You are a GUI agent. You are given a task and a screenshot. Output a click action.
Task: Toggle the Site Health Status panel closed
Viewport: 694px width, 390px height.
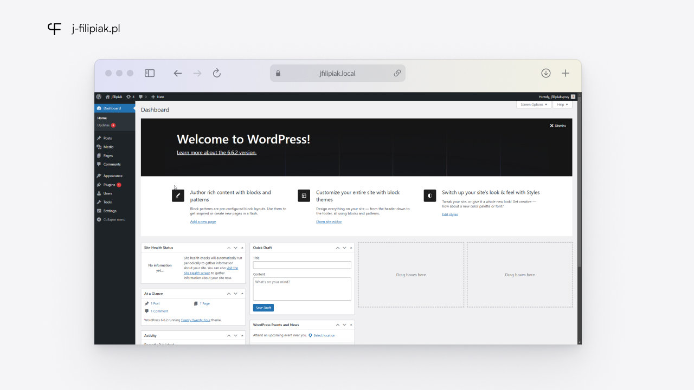242,248
